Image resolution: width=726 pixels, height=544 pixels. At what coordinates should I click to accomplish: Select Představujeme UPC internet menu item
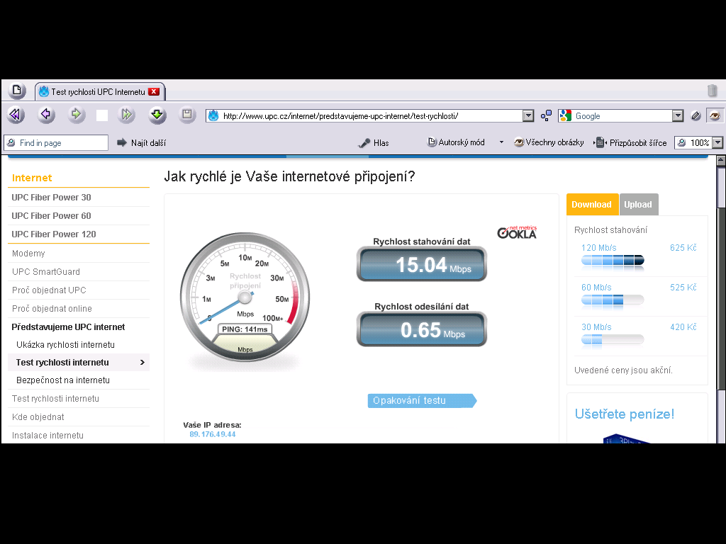pos(69,327)
